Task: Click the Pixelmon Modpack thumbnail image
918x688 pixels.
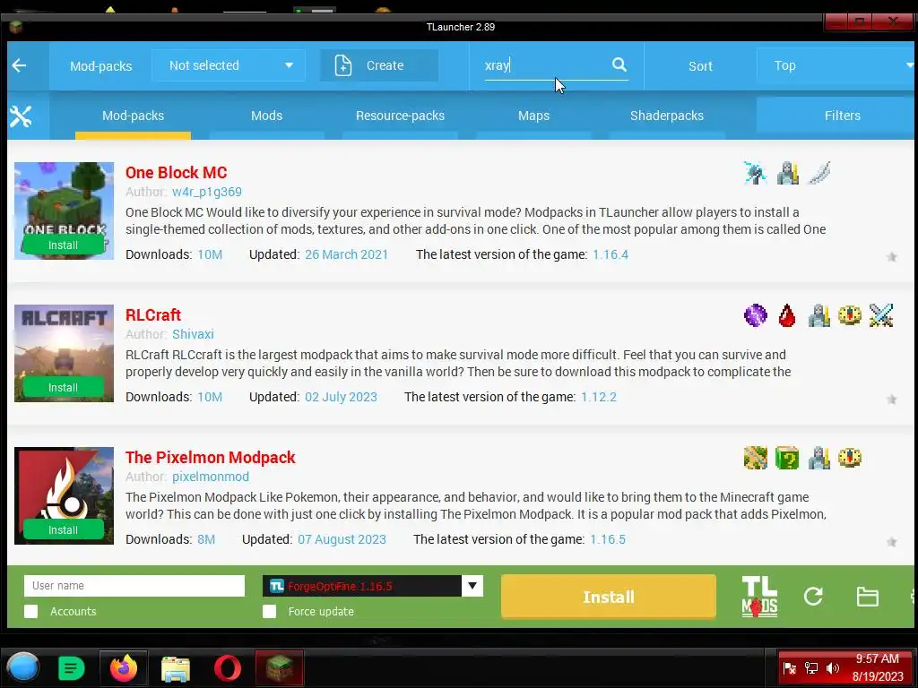Action: 64,495
